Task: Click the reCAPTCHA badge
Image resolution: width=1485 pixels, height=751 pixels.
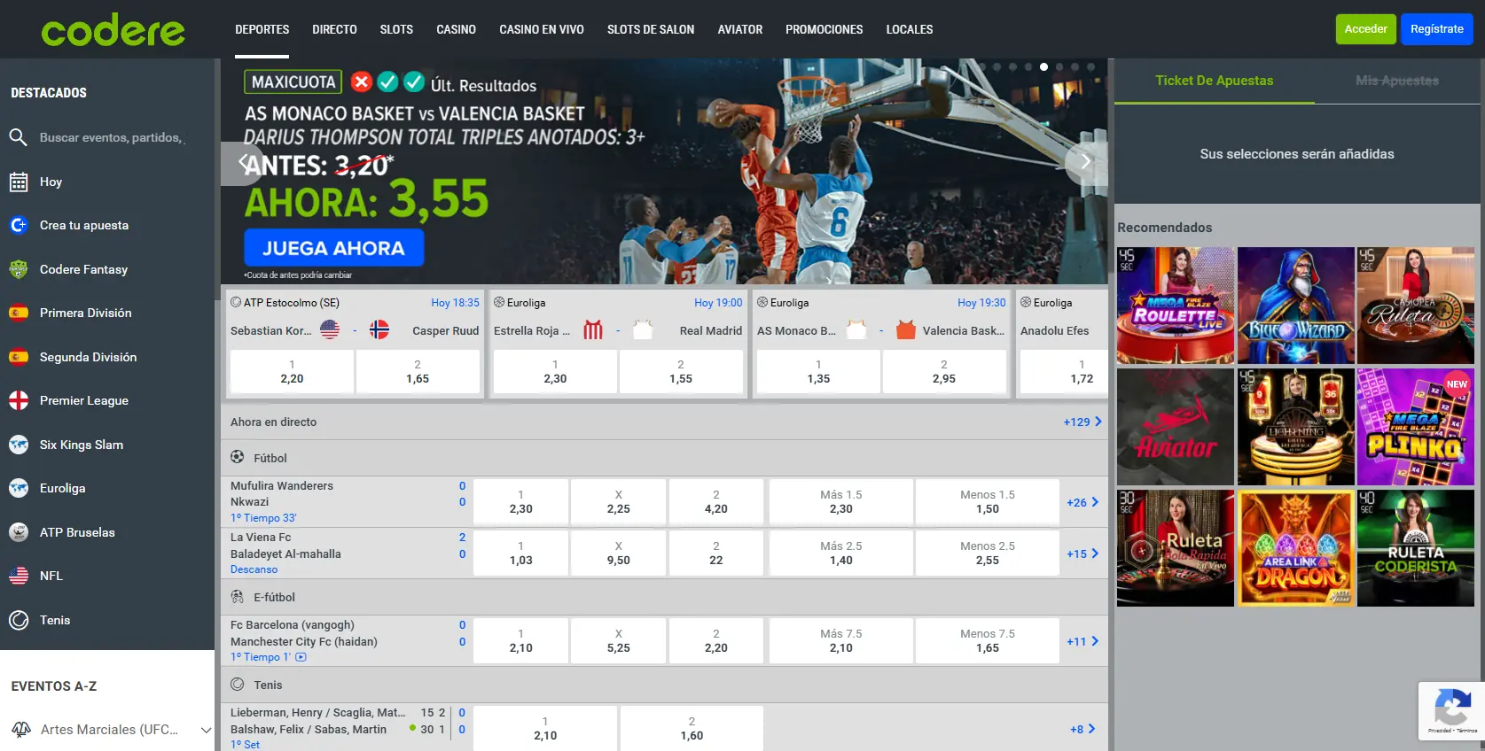Action: click(1451, 710)
